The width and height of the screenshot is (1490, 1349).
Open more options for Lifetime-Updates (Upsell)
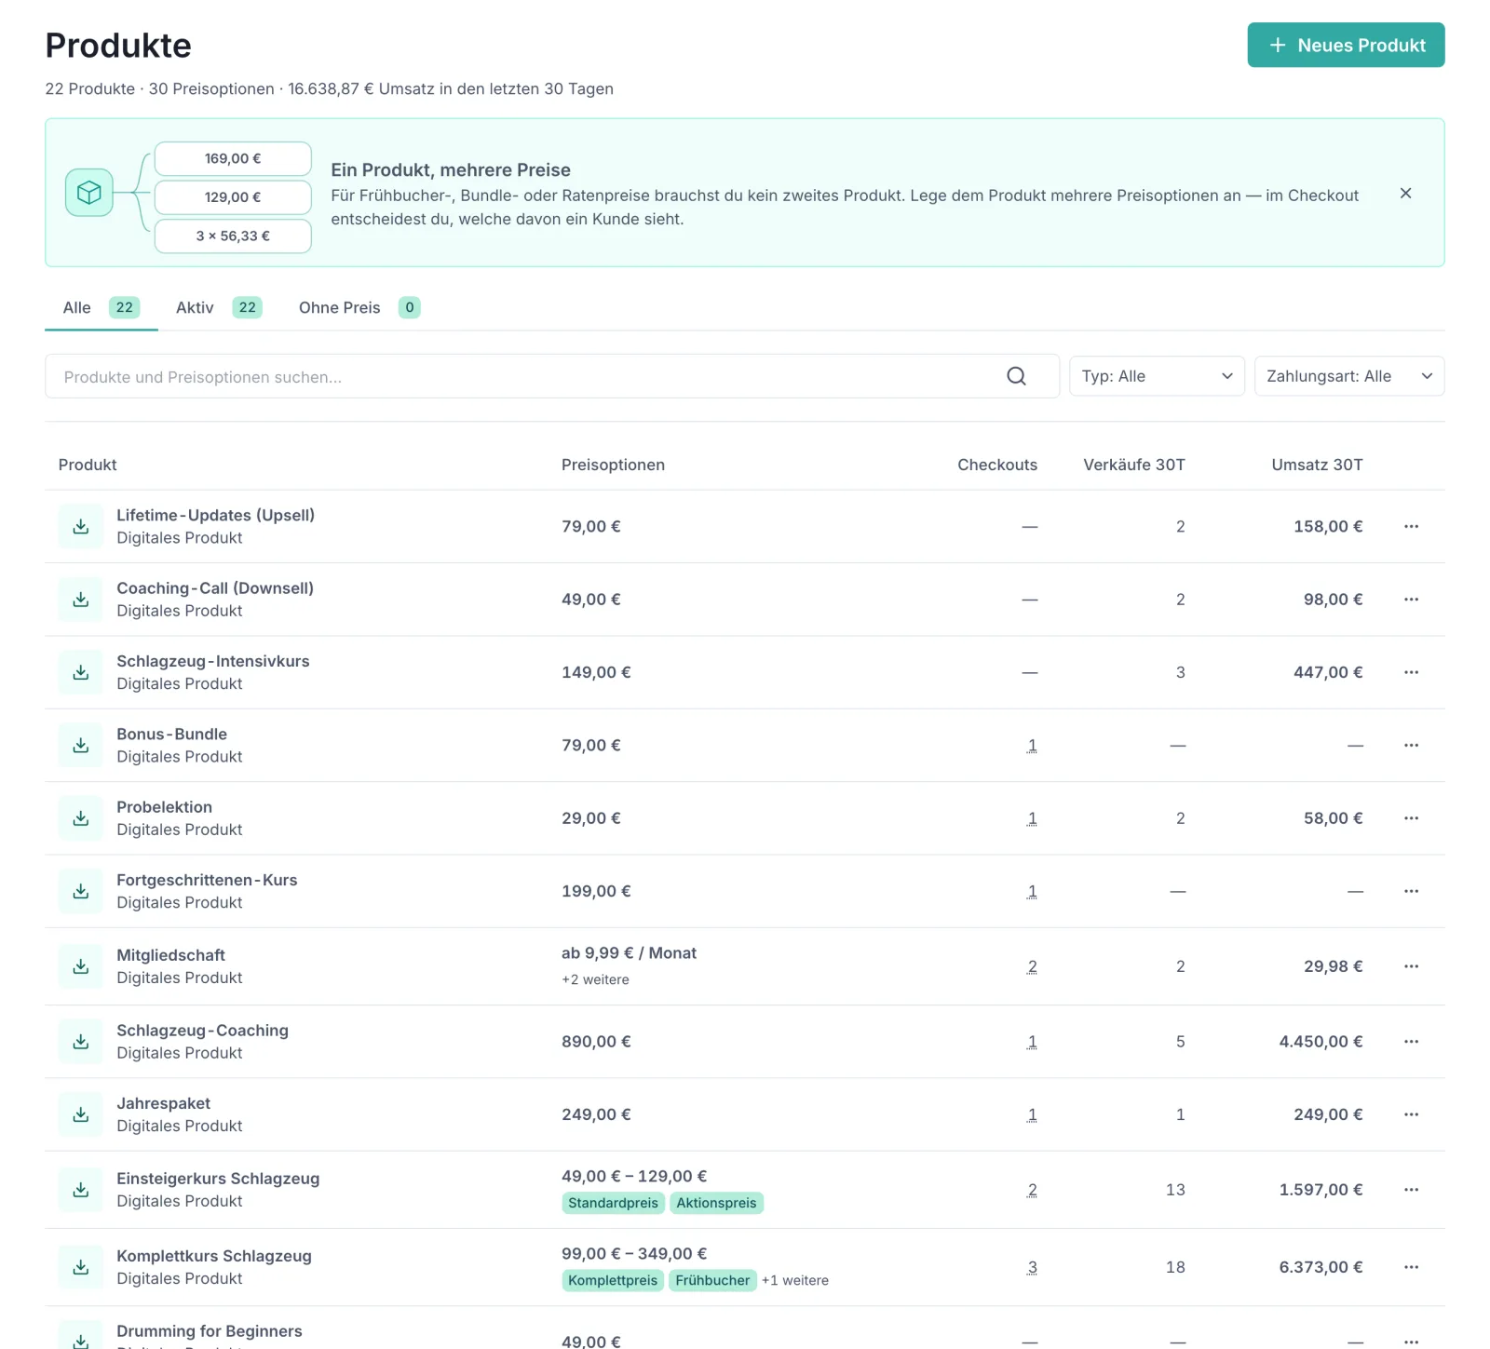(x=1411, y=526)
